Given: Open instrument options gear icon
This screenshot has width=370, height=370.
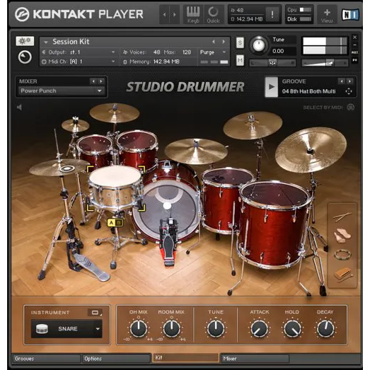Looking at the screenshot, I should coord(25,41).
